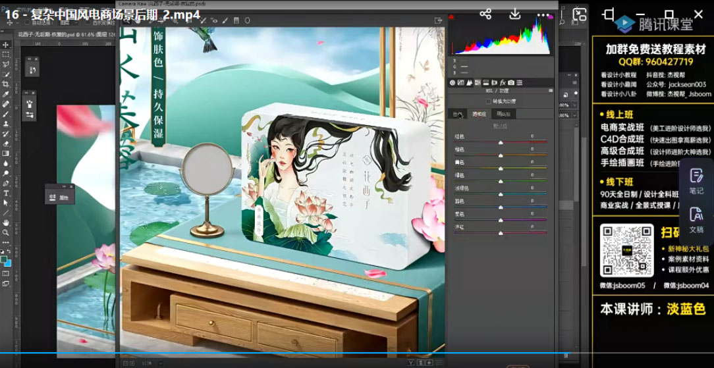Click the 红色 value field
714x368 pixels.
(x=532, y=136)
